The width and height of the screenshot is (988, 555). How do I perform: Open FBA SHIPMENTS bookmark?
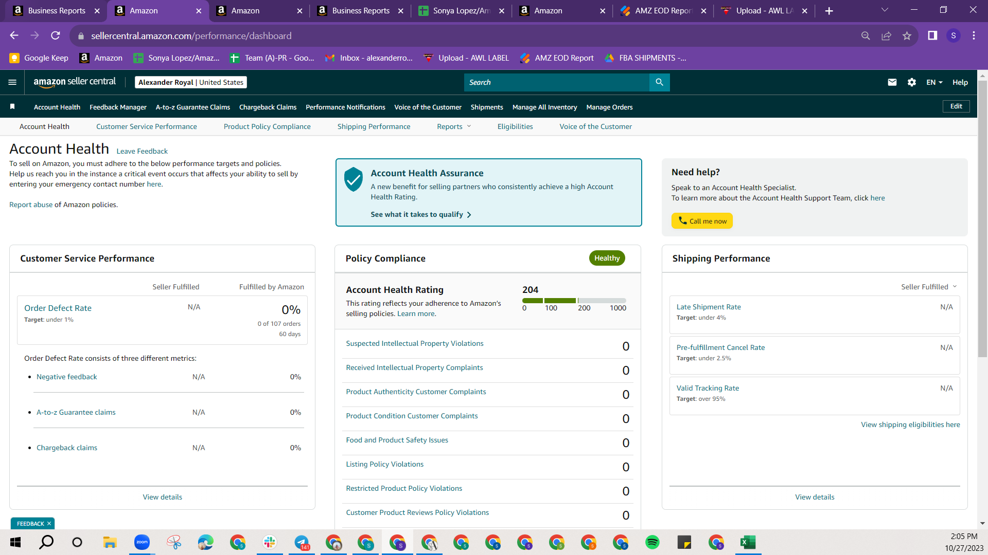(645, 58)
